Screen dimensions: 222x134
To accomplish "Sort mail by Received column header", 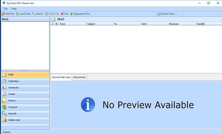I will (181, 24).
